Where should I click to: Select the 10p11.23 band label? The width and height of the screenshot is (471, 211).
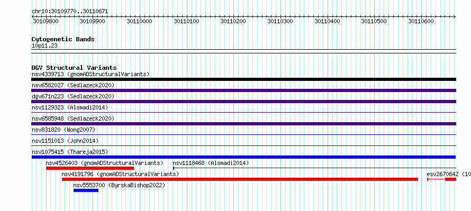click(x=44, y=46)
